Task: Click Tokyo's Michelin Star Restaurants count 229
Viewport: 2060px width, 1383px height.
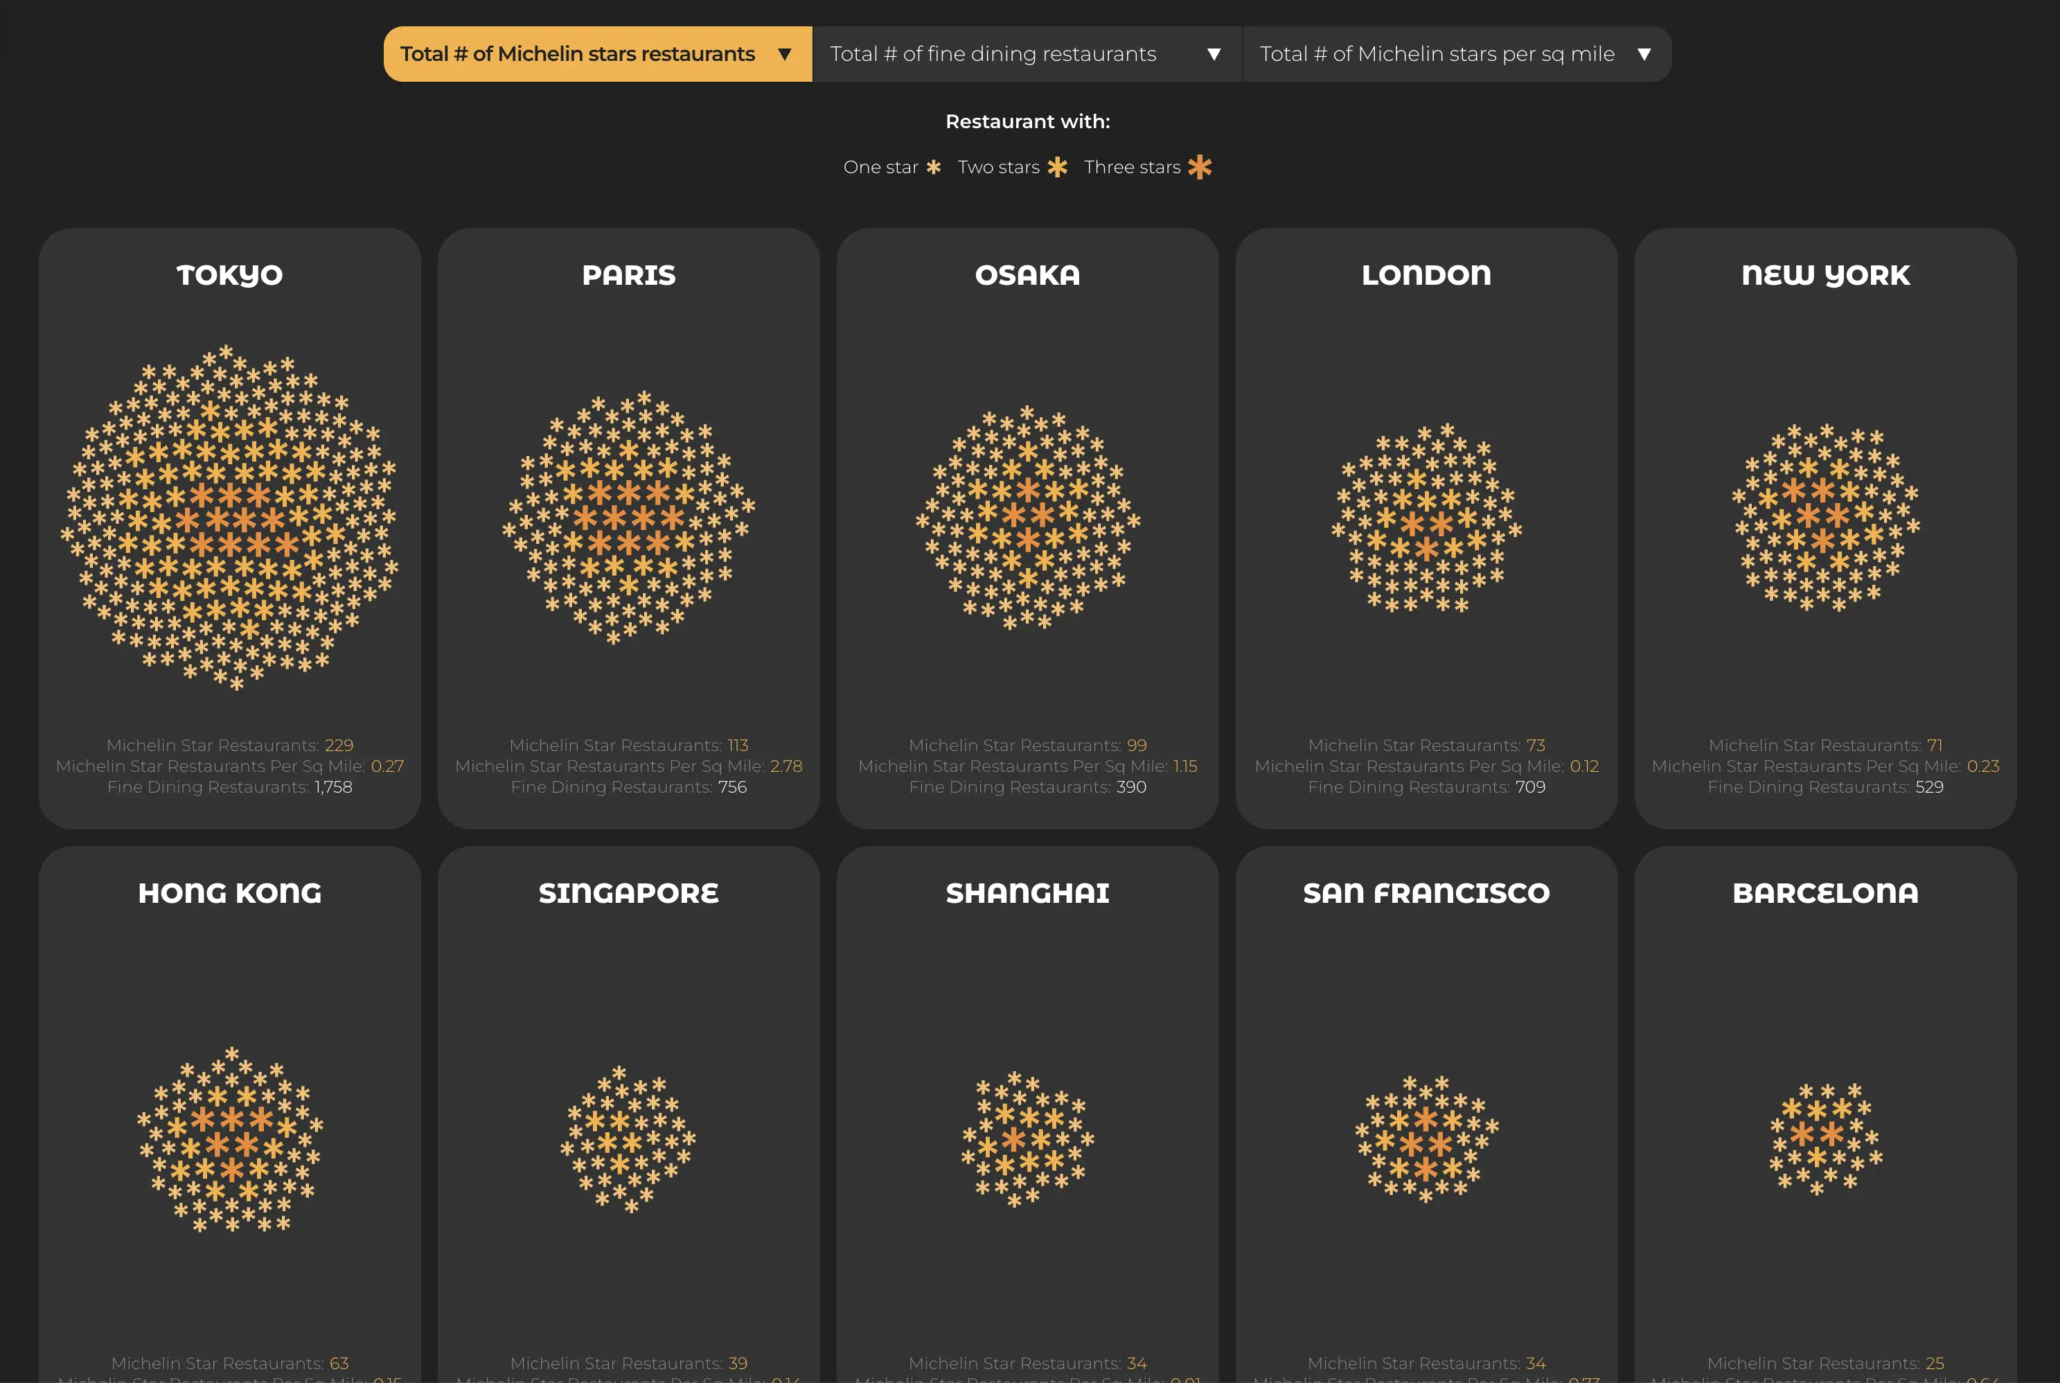Action: (x=339, y=746)
